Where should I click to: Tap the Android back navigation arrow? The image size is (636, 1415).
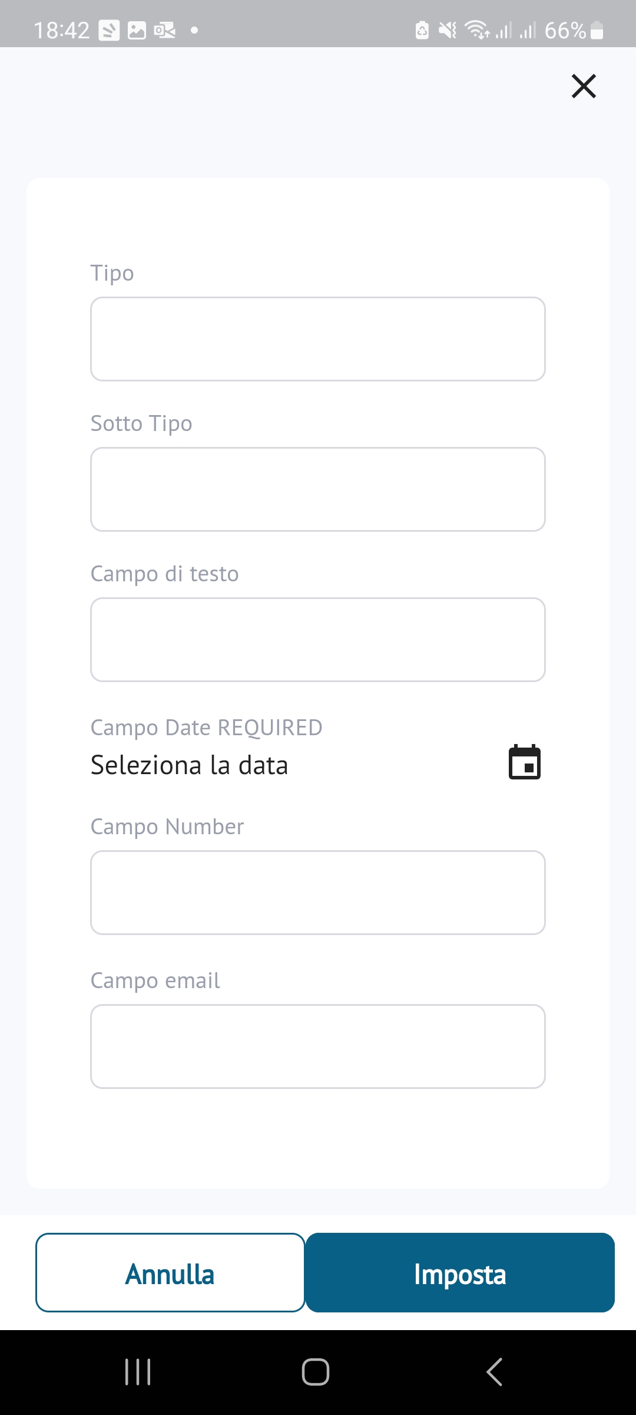495,1371
